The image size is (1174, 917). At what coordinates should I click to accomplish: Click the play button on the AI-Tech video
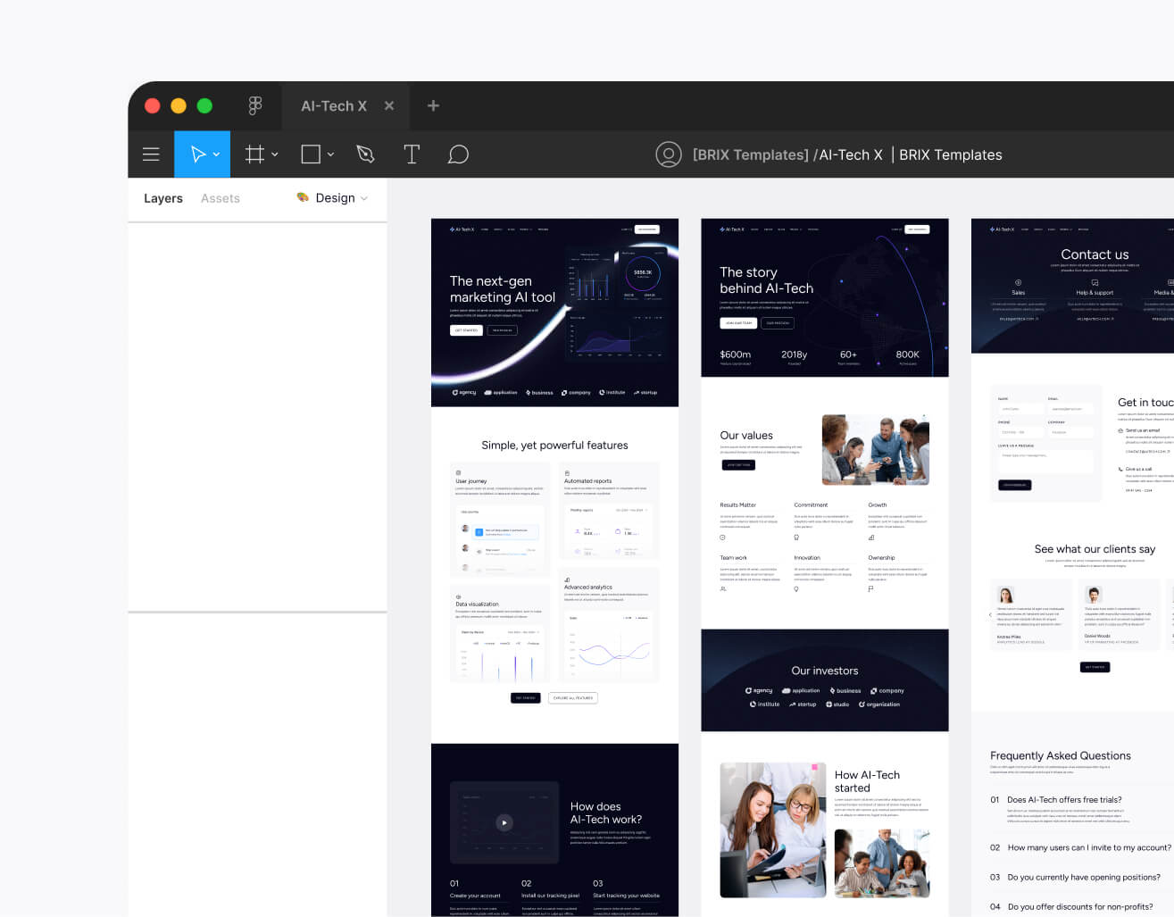(x=504, y=822)
